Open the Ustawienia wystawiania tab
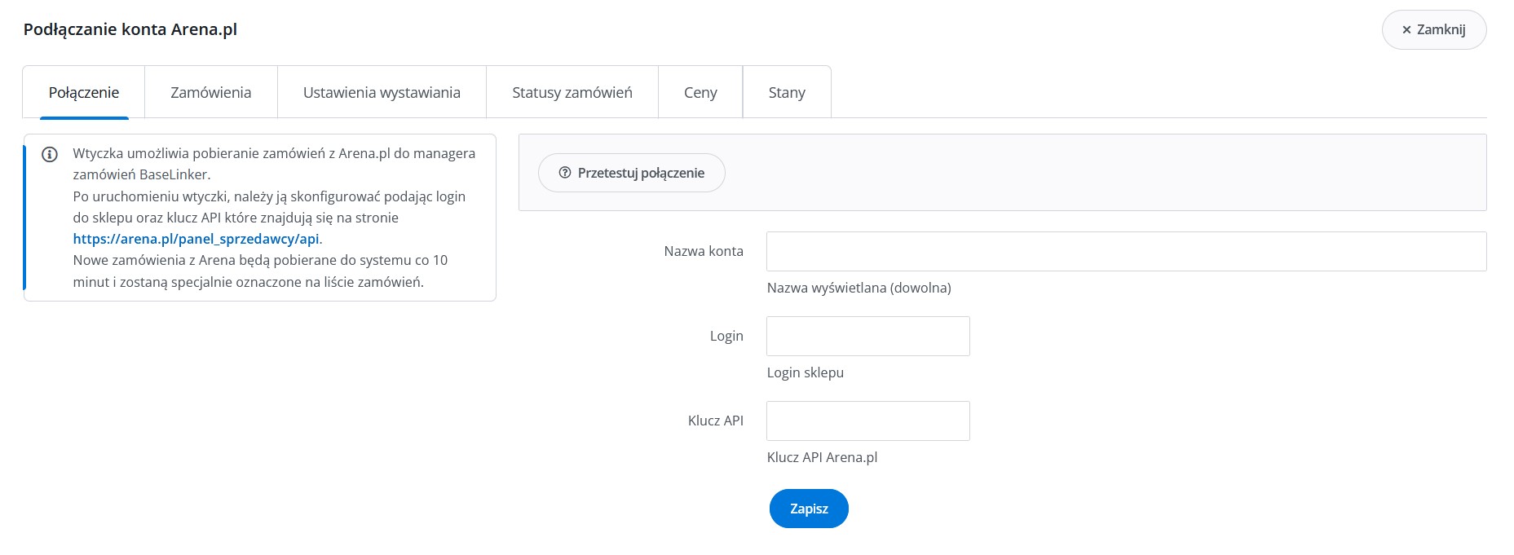Viewport: 1514px width, 555px height. tap(382, 92)
